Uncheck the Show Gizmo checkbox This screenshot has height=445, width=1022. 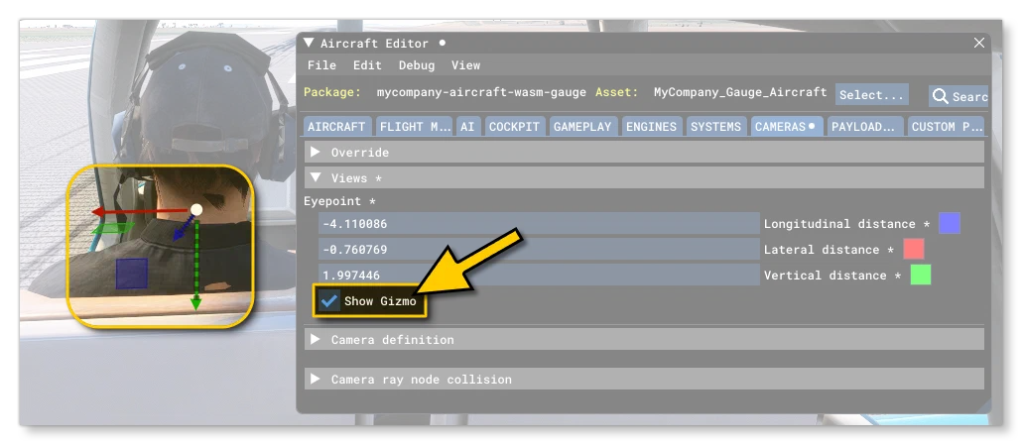click(329, 301)
